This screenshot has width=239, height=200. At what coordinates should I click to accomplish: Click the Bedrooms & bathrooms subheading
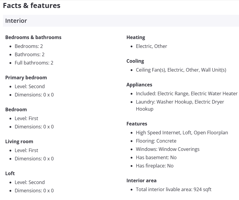tap(33, 37)
